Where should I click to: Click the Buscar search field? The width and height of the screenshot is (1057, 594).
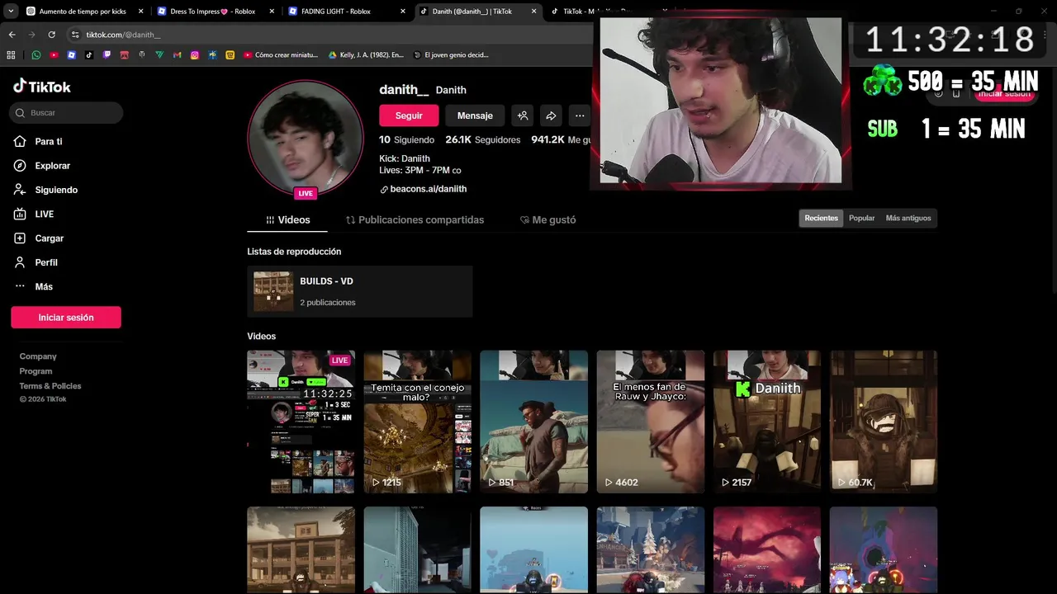click(x=66, y=112)
